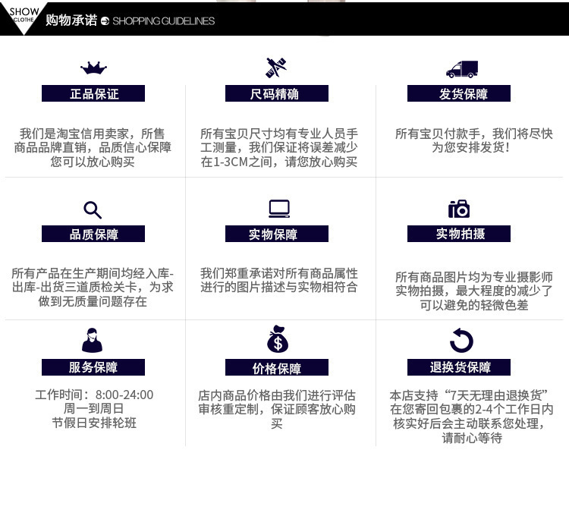Select the 品质保障 label
This screenshot has width=569, height=516.
(93, 234)
